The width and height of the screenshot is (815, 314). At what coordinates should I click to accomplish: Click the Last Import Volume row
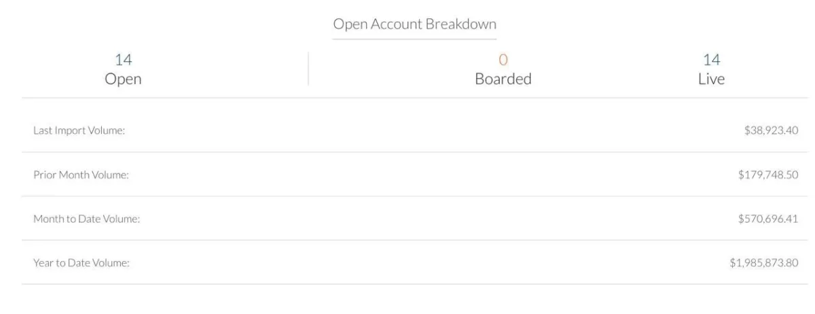pos(415,130)
